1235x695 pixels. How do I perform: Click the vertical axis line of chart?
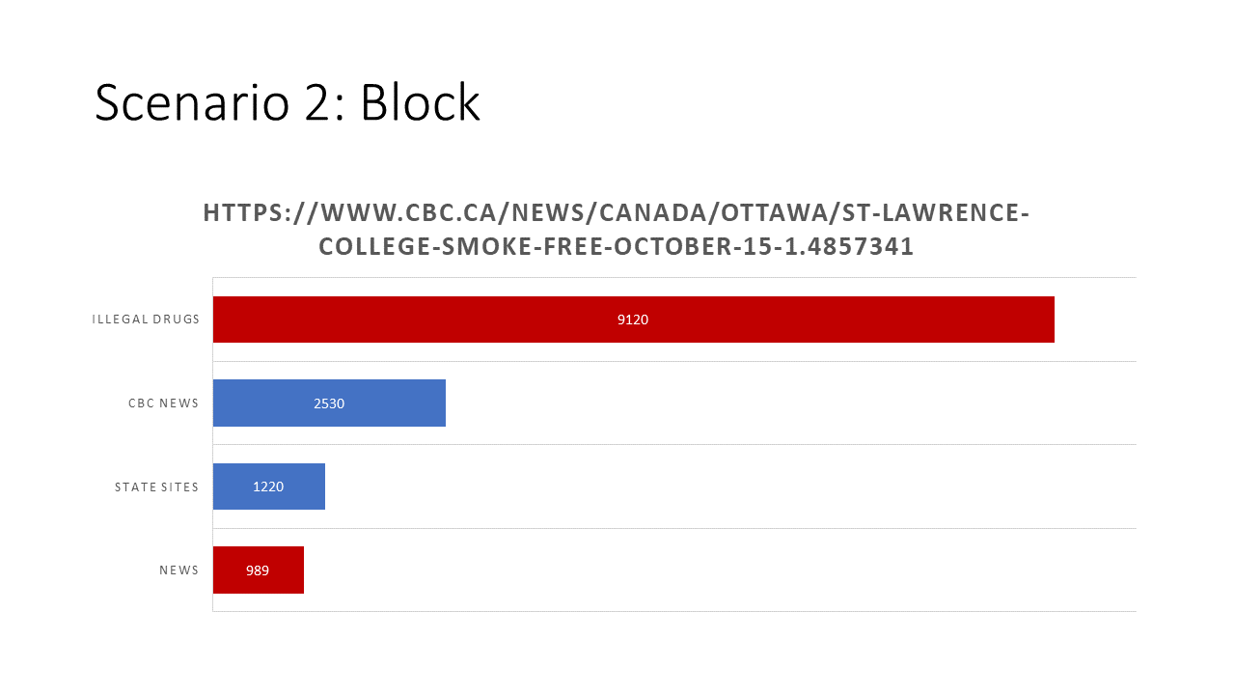coord(212,444)
